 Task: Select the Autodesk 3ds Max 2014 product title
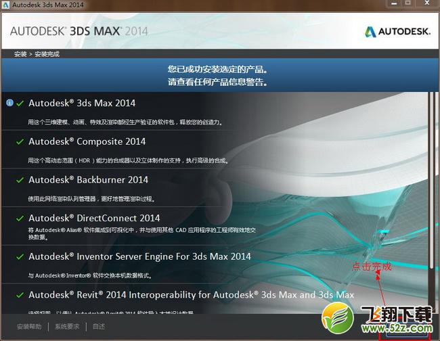[82, 103]
